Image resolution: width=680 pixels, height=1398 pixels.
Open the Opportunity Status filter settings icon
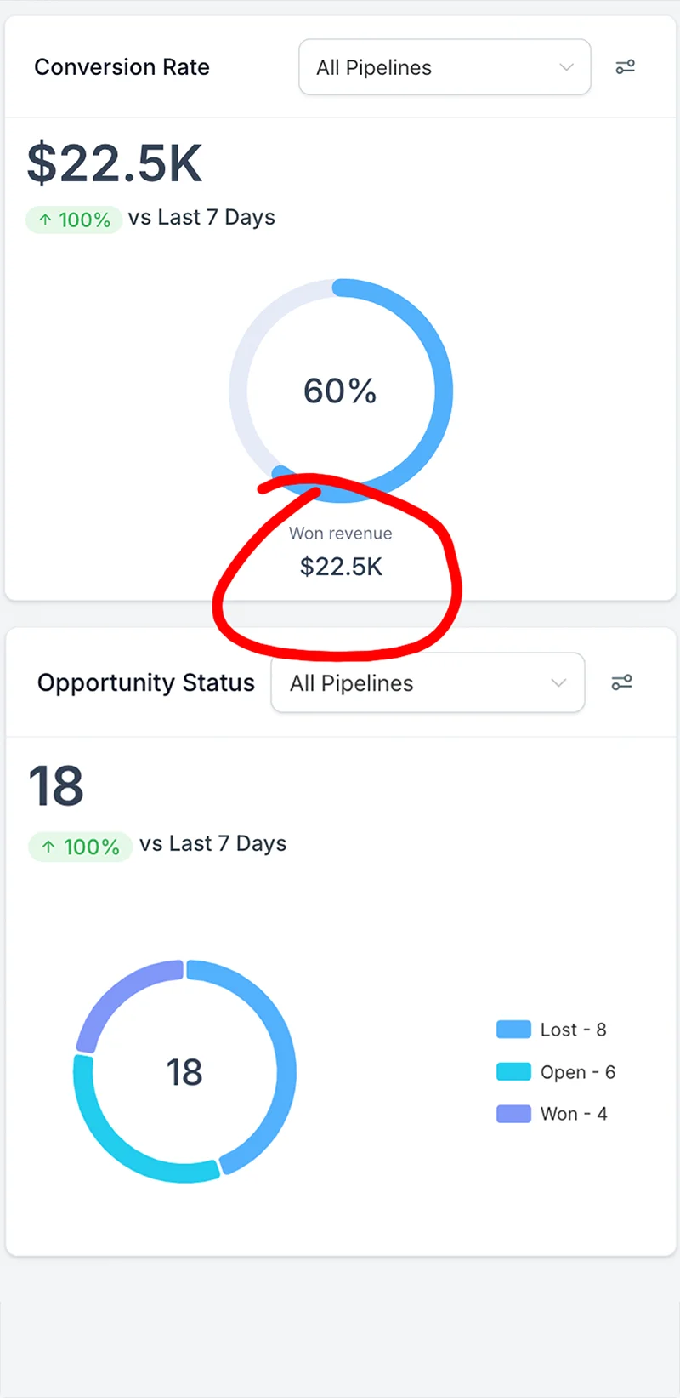pos(622,682)
